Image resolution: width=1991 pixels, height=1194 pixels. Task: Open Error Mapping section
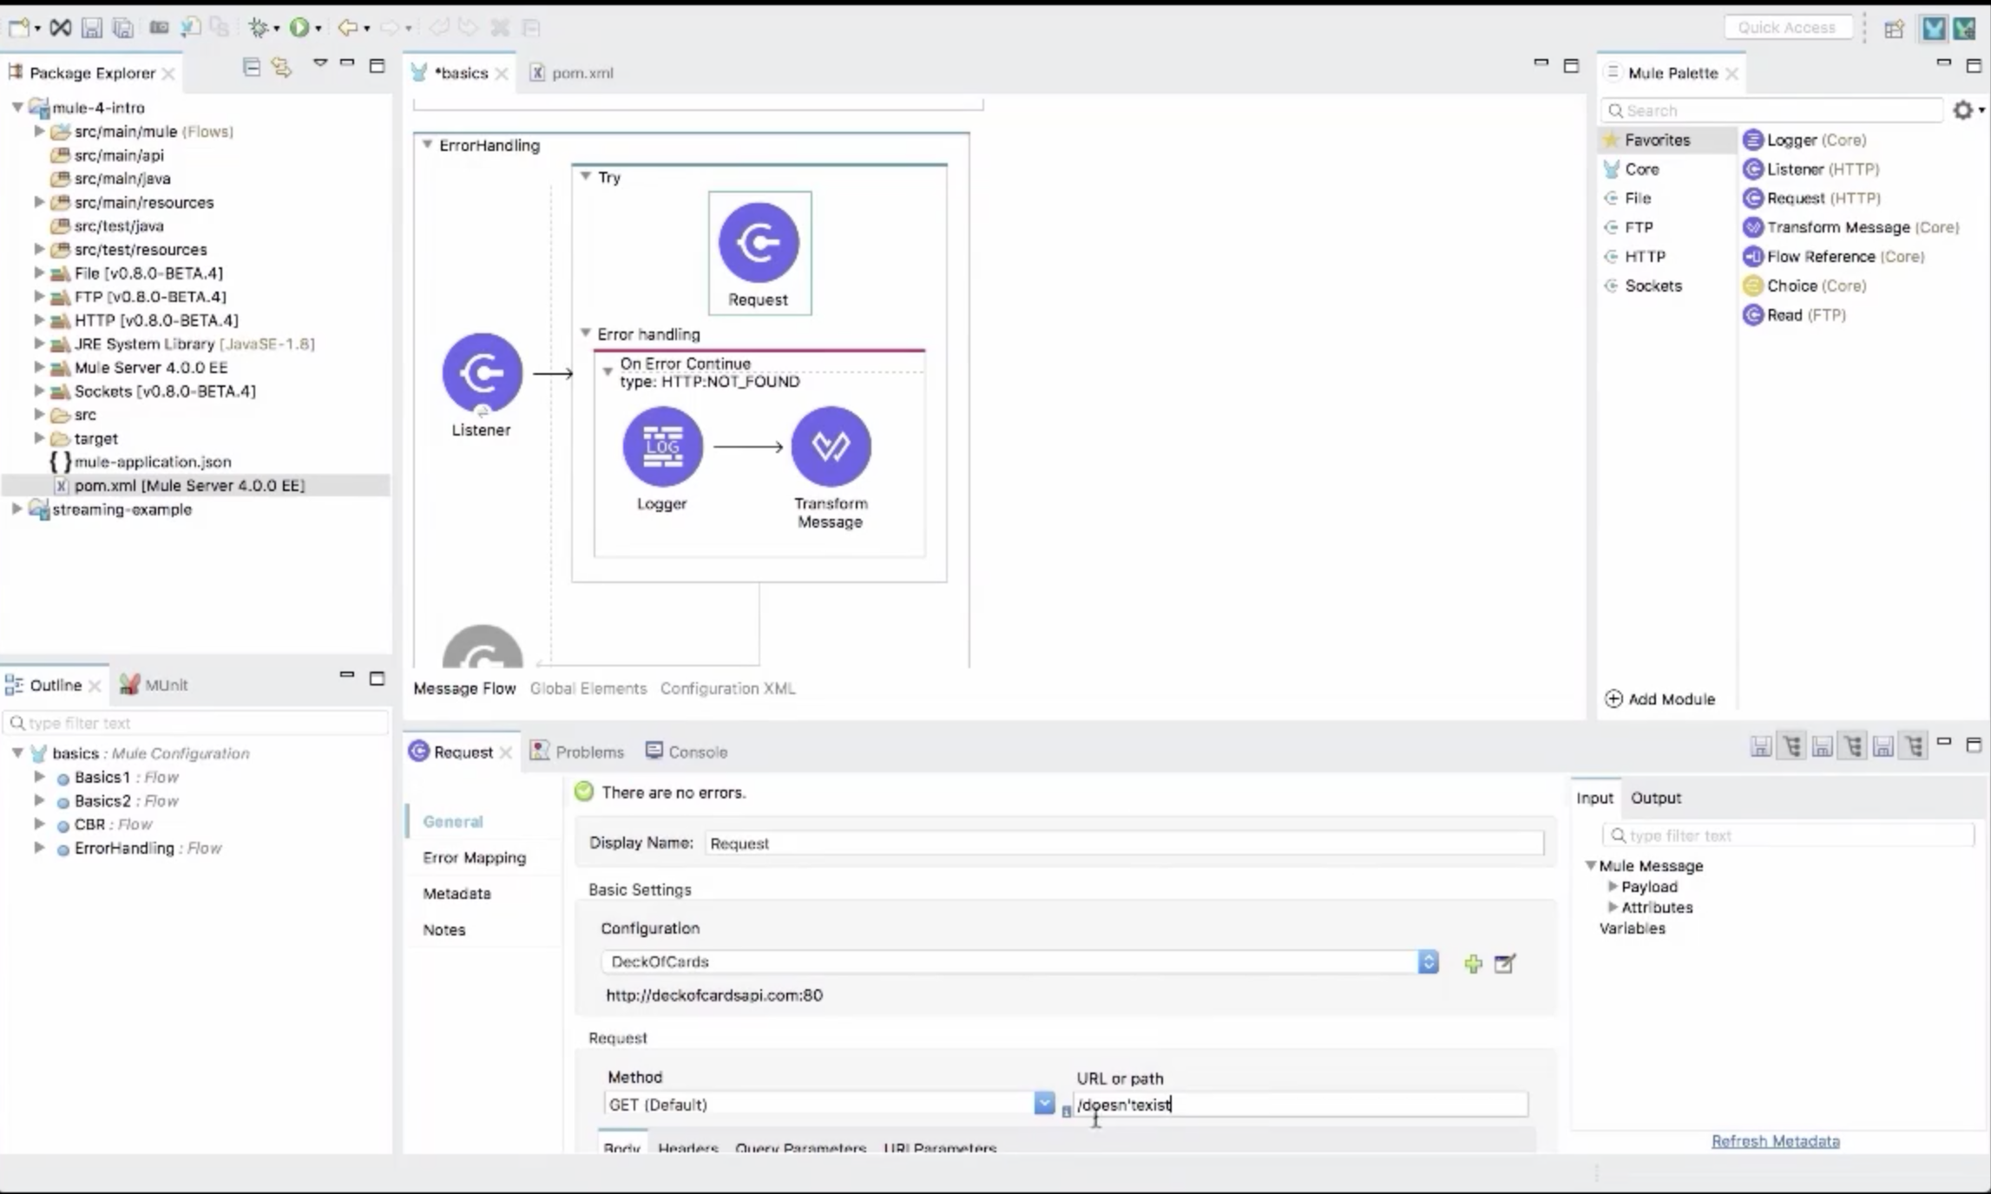click(x=474, y=857)
